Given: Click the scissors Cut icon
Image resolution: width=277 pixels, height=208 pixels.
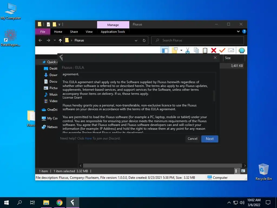Looking at the screenshot, I should [188, 50].
